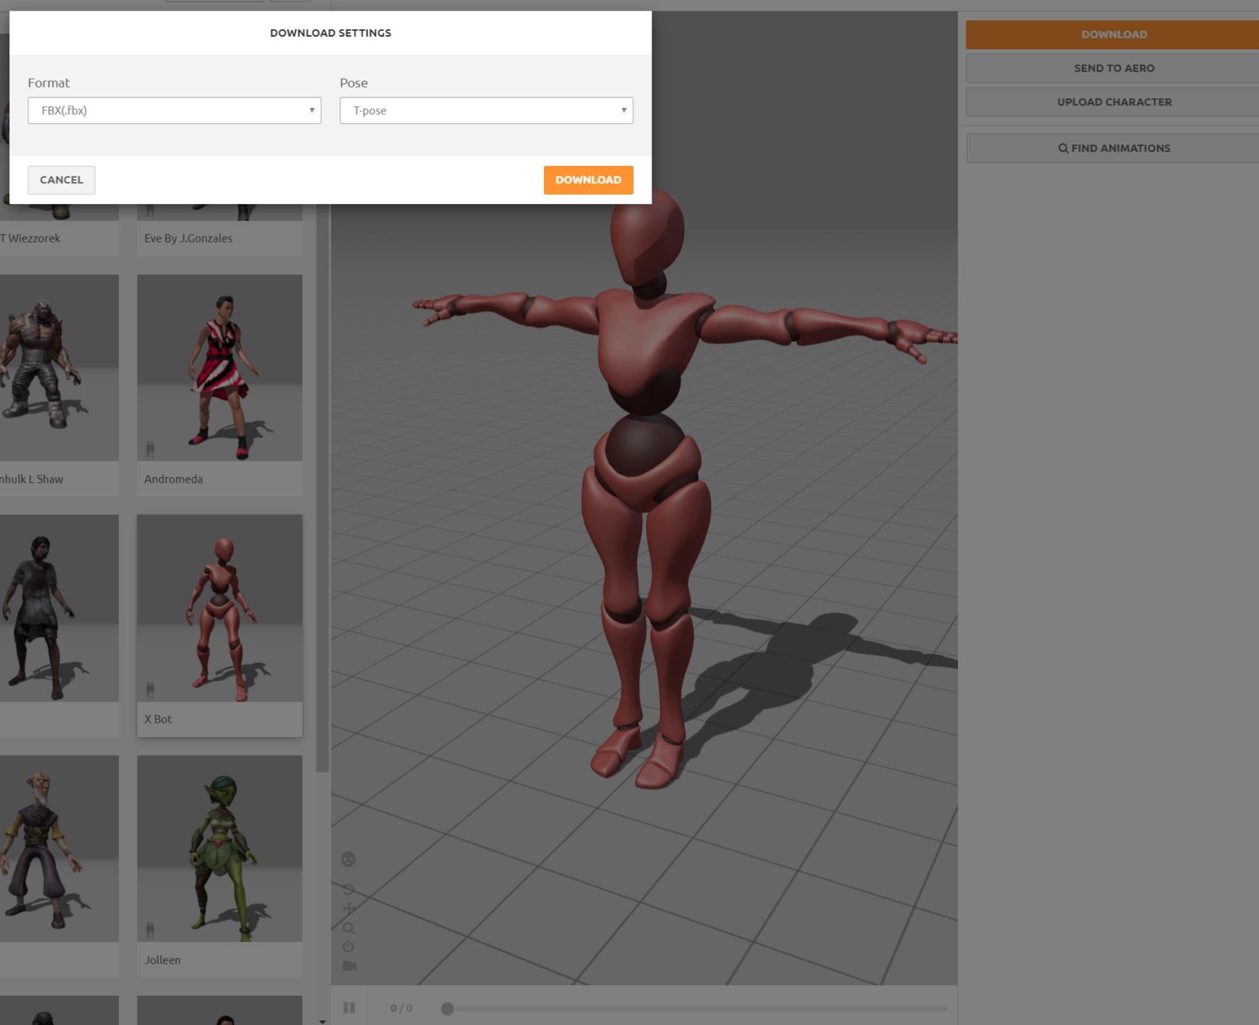The image size is (1259, 1025).
Task: Click the animation timeline slider handle
Action: click(447, 1009)
